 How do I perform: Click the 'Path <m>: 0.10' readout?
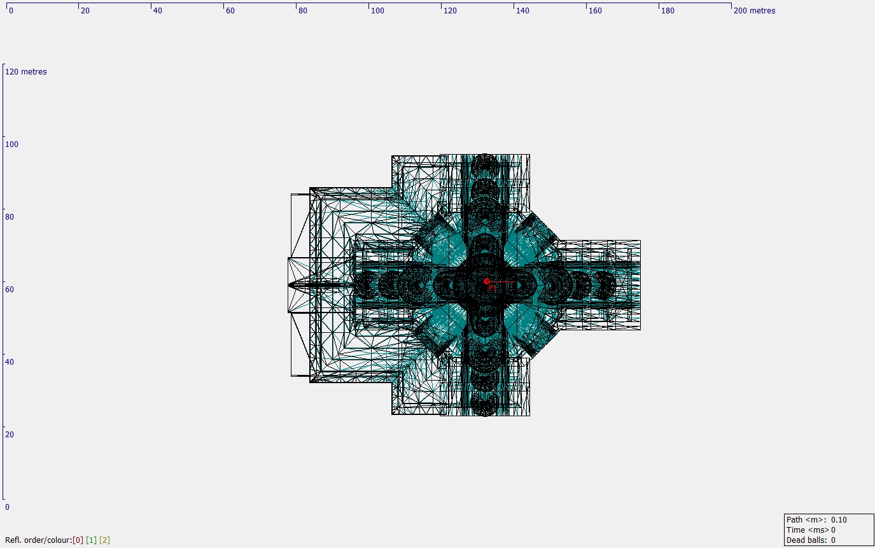[x=816, y=520]
